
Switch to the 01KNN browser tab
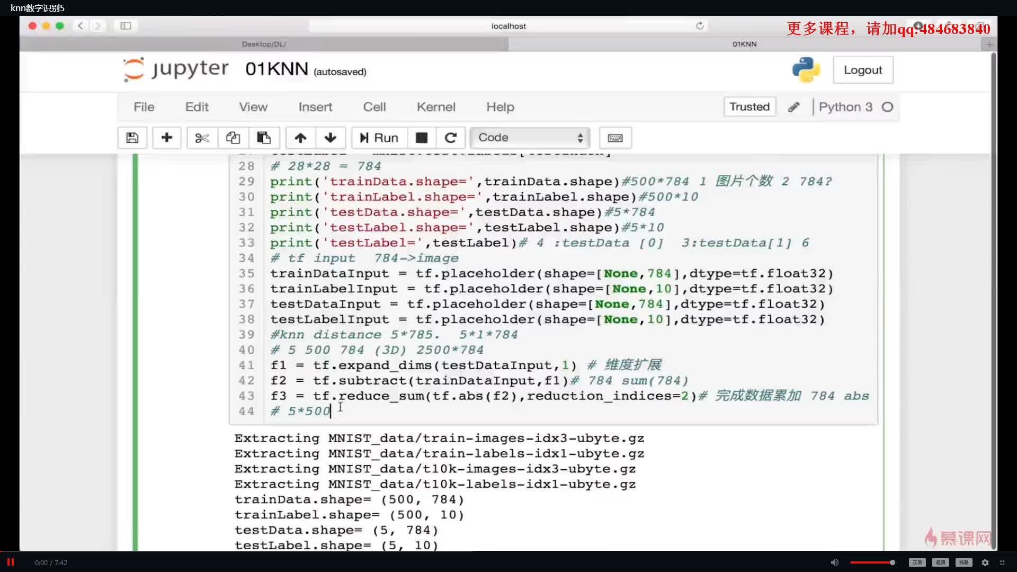tap(744, 44)
